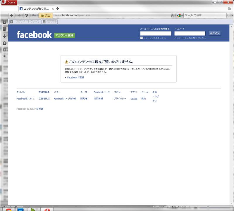The width and height of the screenshot is (234, 211).
Task: Open the 採用情報 footer link
Action: point(98,99)
